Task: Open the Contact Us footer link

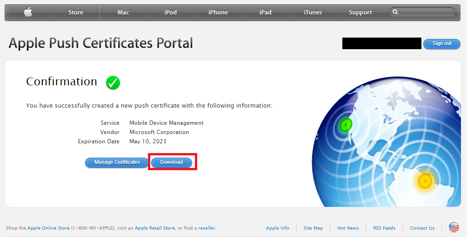Action: [x=422, y=228]
